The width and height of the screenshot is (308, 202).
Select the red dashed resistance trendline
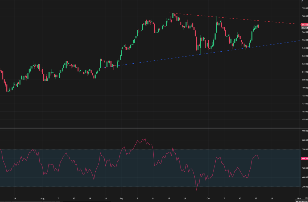point(241,19)
